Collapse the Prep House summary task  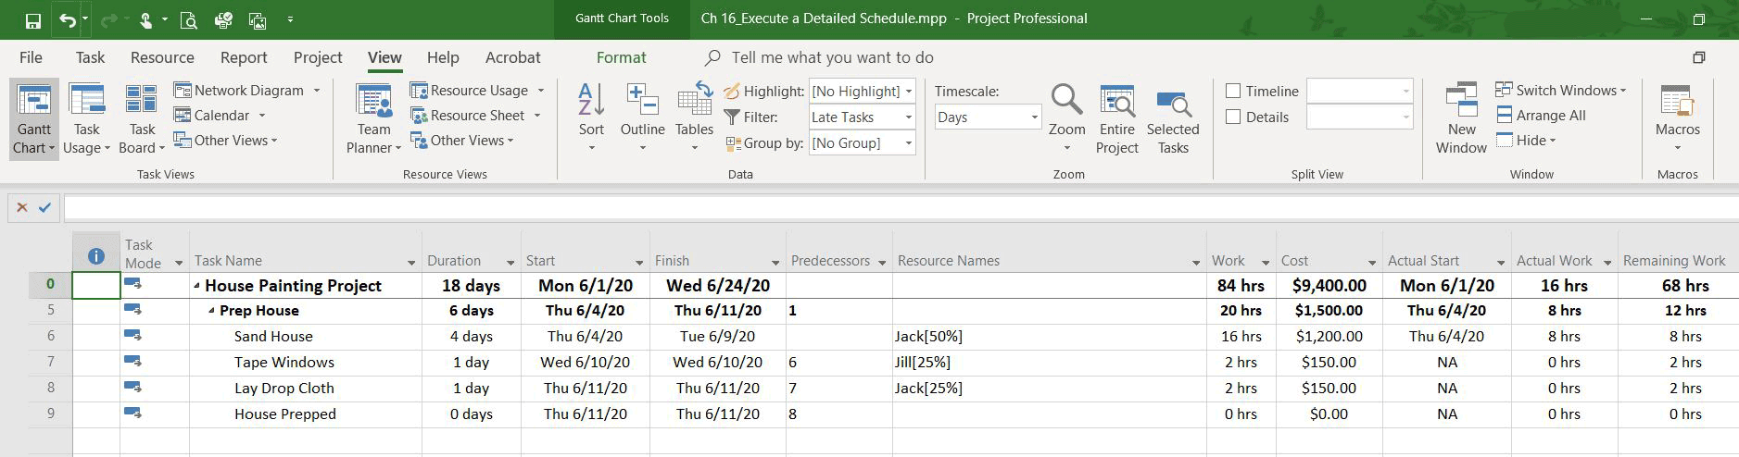[x=212, y=311]
